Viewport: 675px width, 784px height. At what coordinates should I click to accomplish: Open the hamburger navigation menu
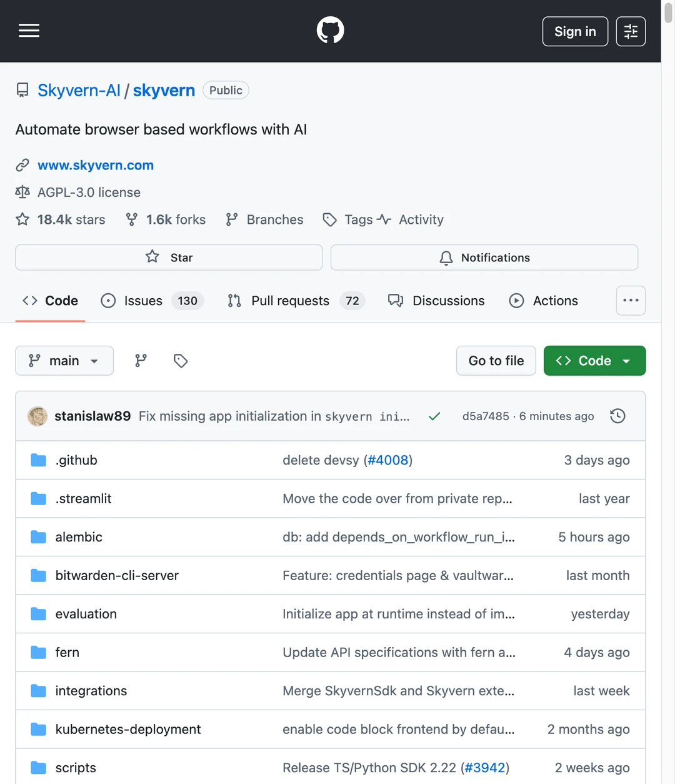pos(29,31)
